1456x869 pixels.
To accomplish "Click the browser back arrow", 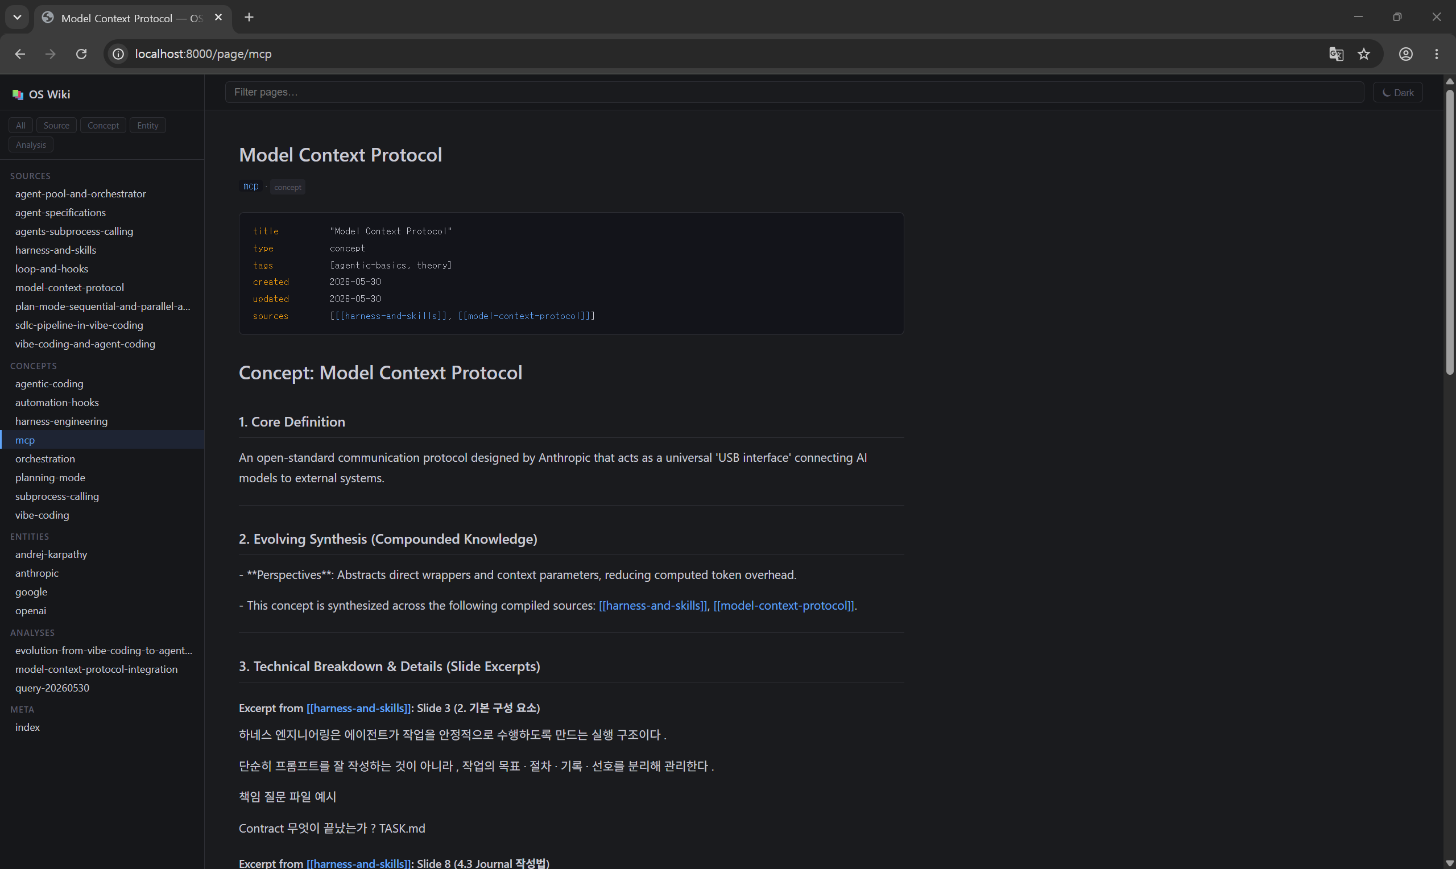I will pos(20,54).
